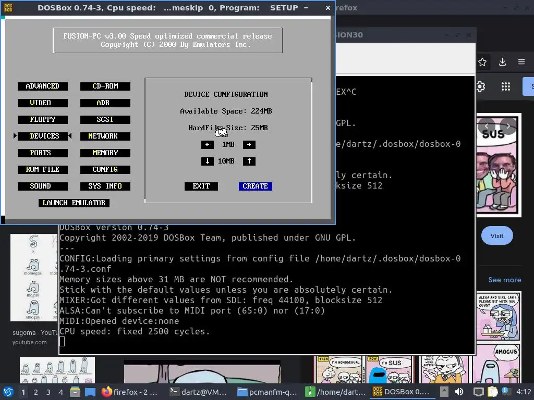Switch to workspace 4
The image size is (534, 400).
click(x=60, y=392)
